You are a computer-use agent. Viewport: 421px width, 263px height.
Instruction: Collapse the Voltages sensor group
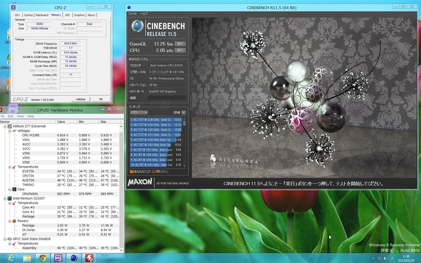point(9,130)
